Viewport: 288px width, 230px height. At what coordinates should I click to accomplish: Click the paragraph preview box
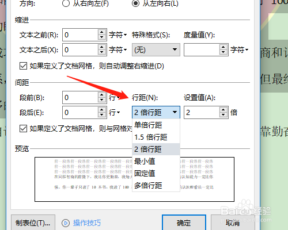[x=134, y=179]
